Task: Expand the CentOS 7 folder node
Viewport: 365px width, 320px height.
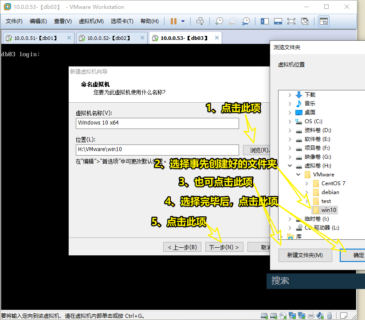Action: click(x=307, y=183)
